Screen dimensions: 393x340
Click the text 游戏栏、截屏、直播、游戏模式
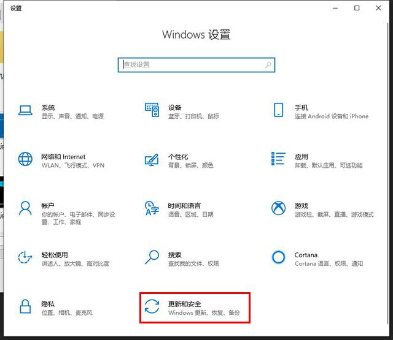tap(334, 214)
